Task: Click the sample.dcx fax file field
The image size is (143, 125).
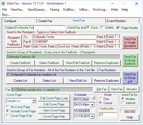Action: tap(52, 90)
